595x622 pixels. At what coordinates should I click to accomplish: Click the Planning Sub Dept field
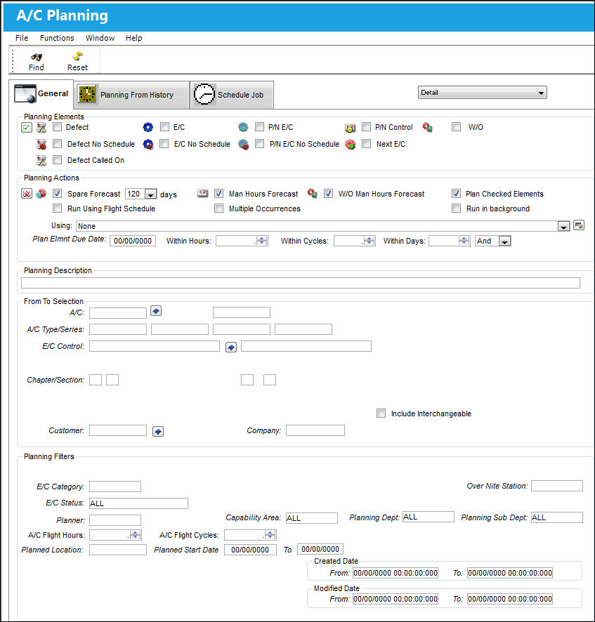557,517
